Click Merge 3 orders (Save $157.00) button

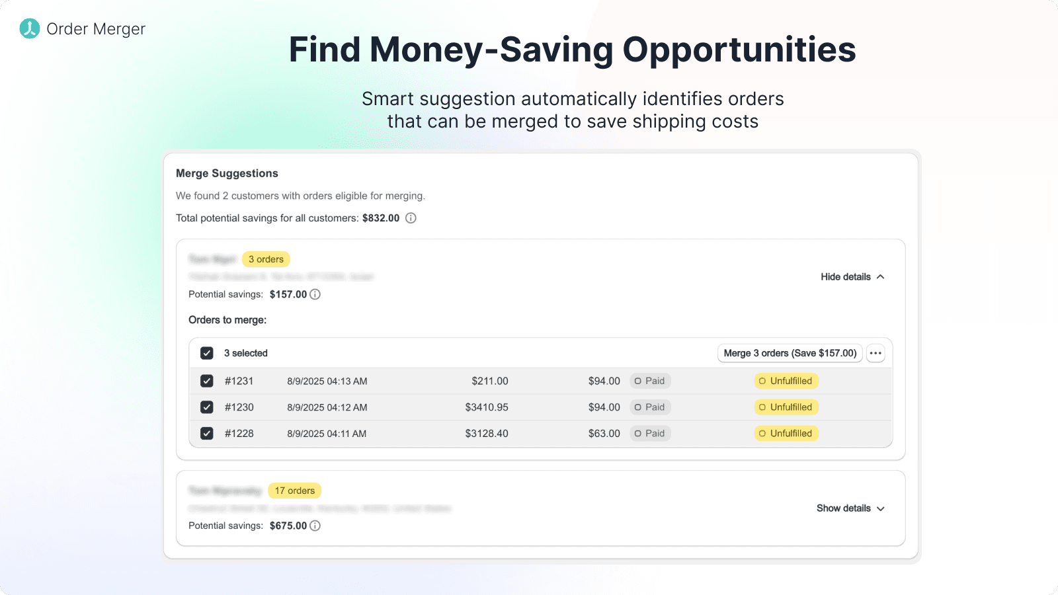coord(790,353)
